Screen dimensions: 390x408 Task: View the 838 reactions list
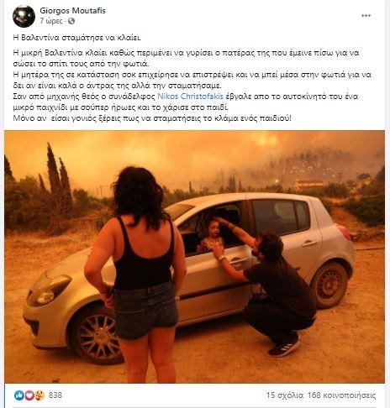(x=55, y=395)
